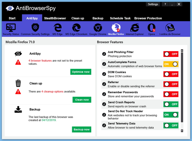Open the help question mark button
The width and height of the screenshot is (192, 141).
165,4
